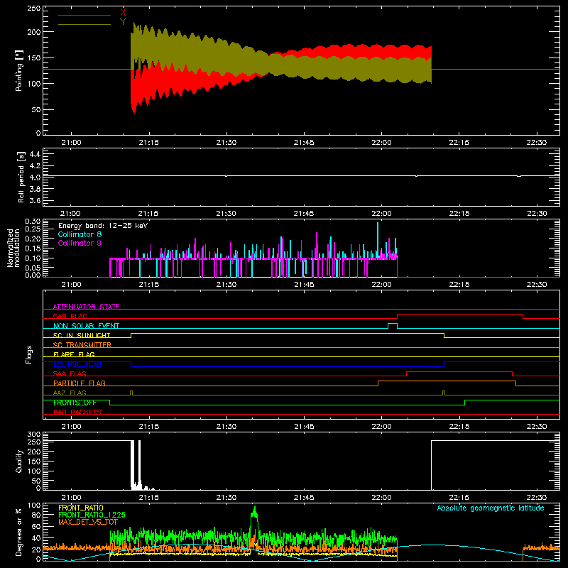Select the green FRONT_RATIO_1225 legend entry
568x568 pixels.
coord(92,515)
